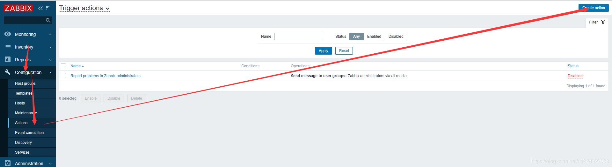
Task: Click the Create action button
Action: pos(594,8)
